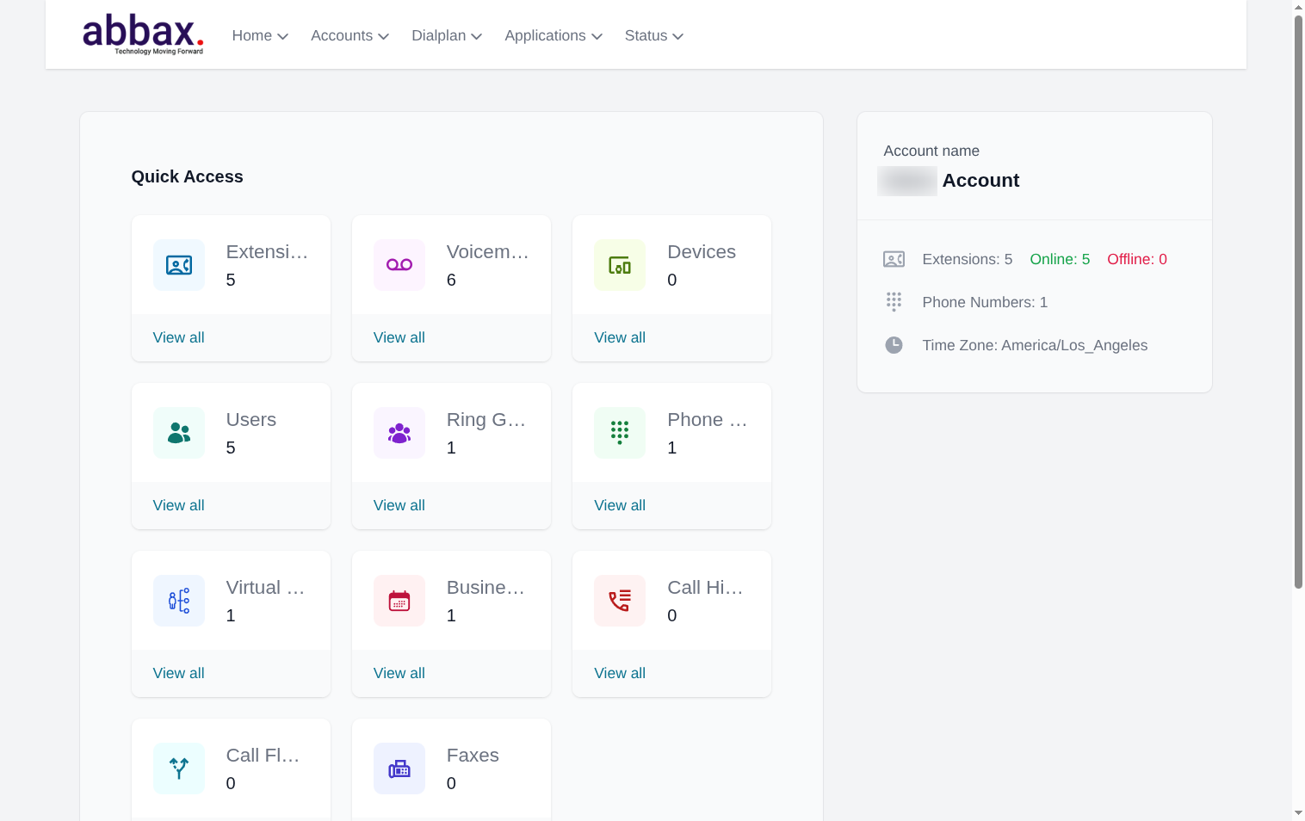Open the Accounts dropdown menu
The image size is (1305, 821).
[x=349, y=35]
